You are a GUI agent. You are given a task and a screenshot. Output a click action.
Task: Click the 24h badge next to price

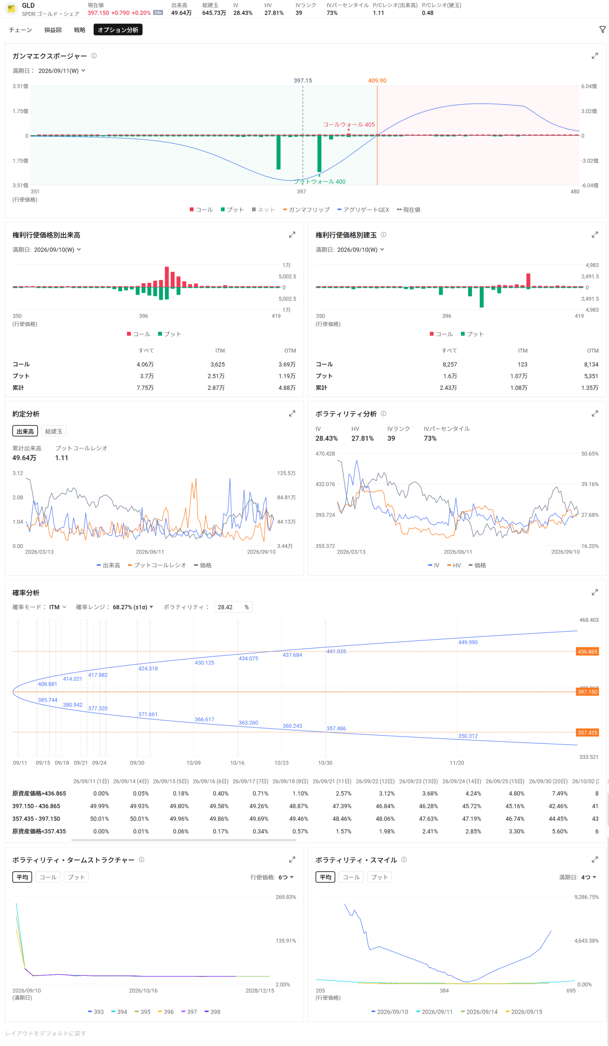[158, 13]
